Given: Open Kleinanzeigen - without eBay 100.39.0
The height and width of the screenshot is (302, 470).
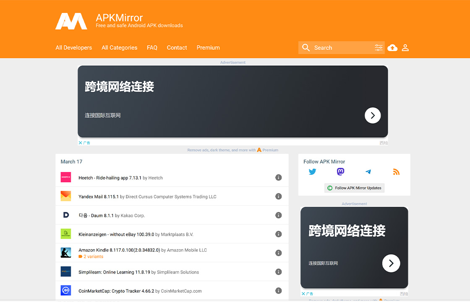Looking at the screenshot, I should point(116,234).
